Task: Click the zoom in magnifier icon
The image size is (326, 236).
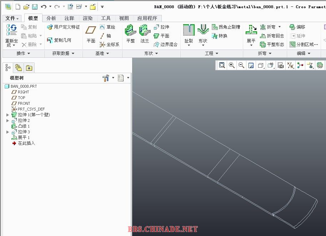Action: coord(232,65)
